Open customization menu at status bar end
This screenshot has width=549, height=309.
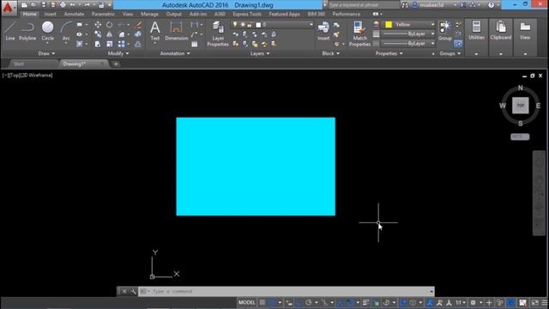[x=545, y=302]
